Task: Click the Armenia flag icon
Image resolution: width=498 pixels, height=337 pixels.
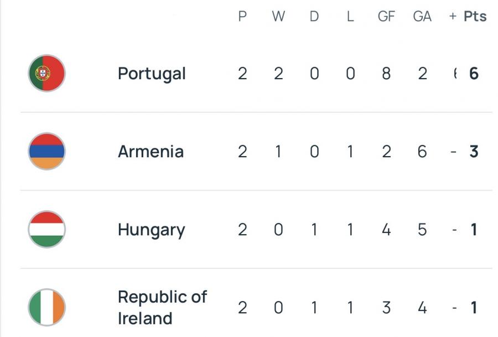Action: coord(47,151)
